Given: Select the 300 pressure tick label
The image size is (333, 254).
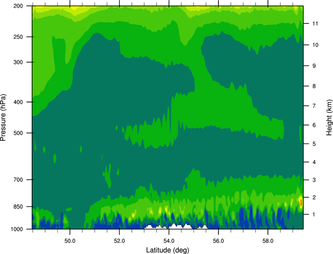Looking at the screenshot, I should 18,62.
